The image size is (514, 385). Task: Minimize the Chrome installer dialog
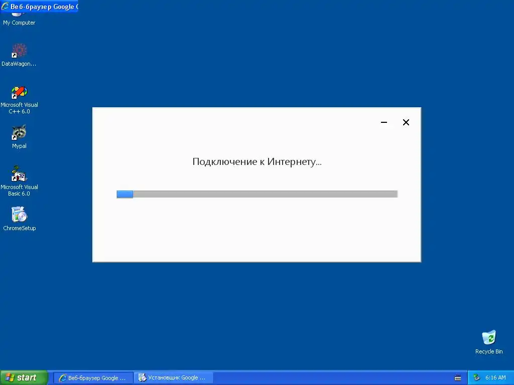(384, 122)
